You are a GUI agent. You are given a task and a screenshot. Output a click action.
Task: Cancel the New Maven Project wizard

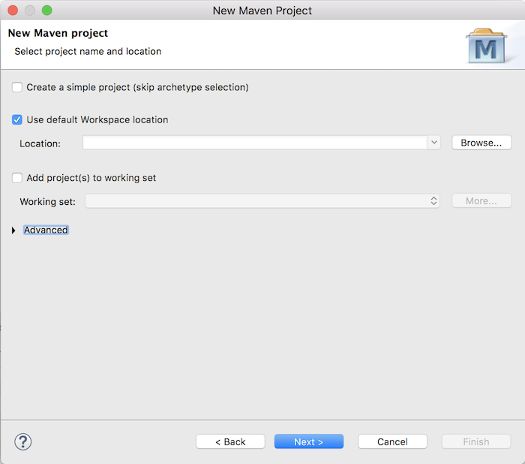392,441
